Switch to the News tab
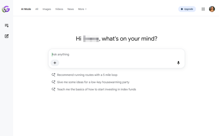 pos(71,9)
